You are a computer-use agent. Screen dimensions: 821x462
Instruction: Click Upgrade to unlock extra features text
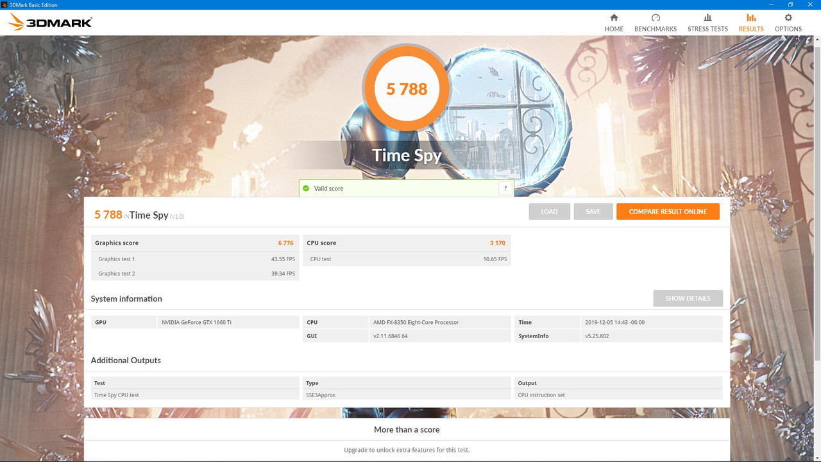point(407,450)
